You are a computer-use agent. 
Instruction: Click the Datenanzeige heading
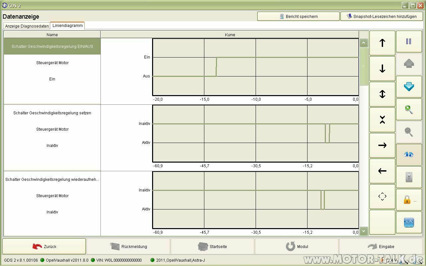pos(21,16)
